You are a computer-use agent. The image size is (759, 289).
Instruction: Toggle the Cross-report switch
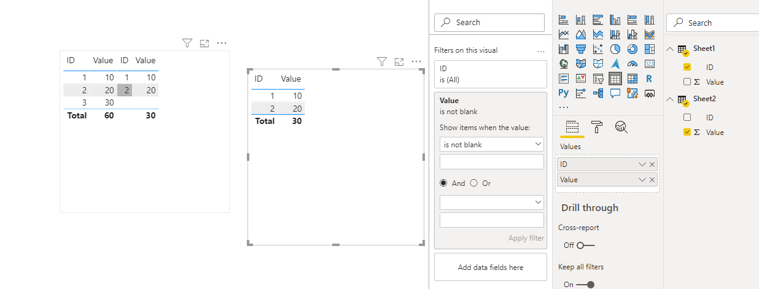click(586, 245)
